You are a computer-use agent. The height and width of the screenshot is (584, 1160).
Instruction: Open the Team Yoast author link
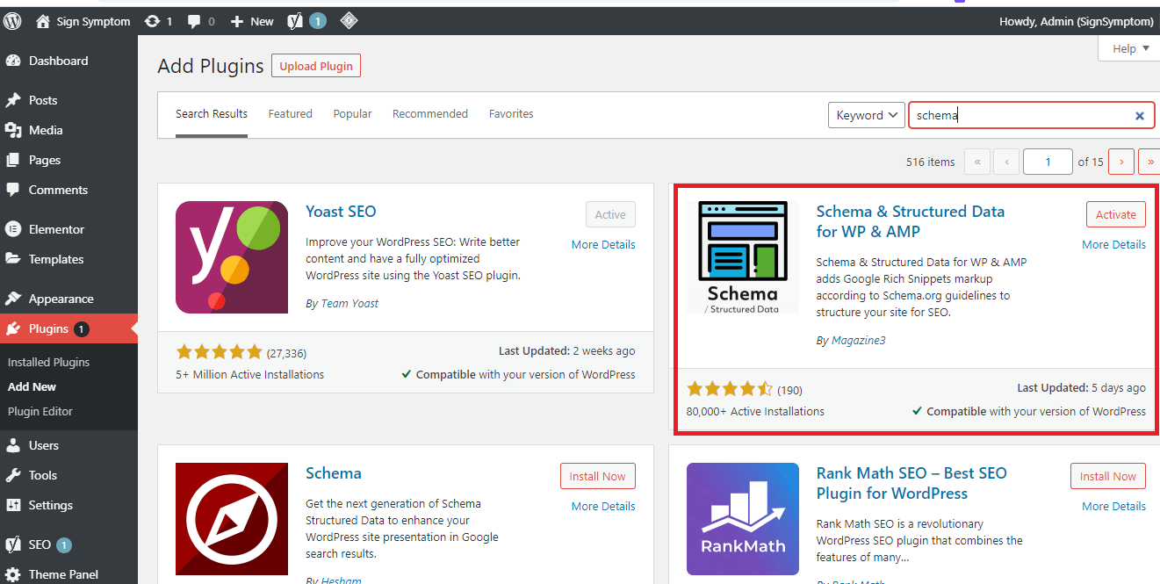pyautogui.click(x=348, y=304)
